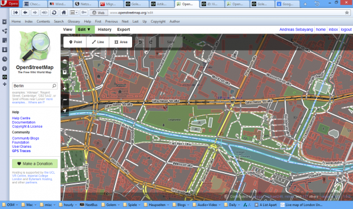Redo the last map edit
The image size is (353, 209).
(x=151, y=42)
